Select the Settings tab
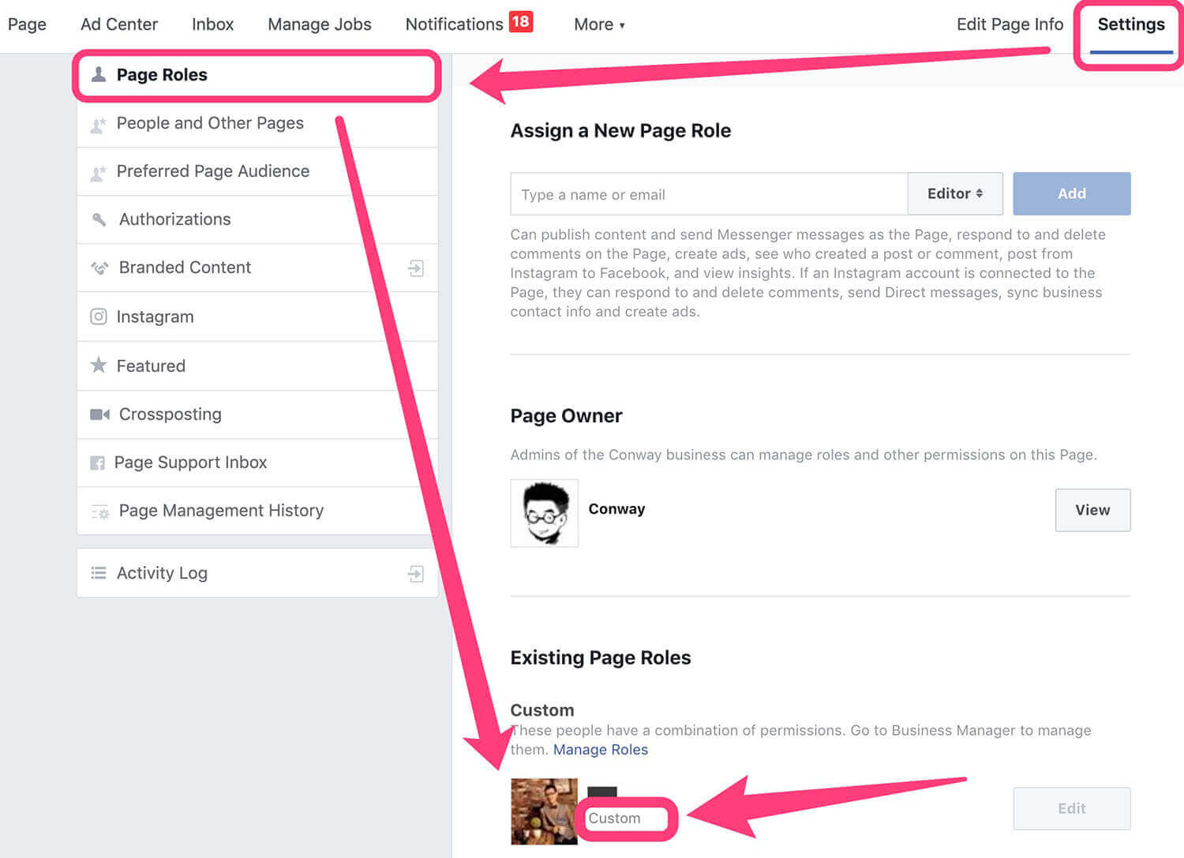 coord(1131,24)
